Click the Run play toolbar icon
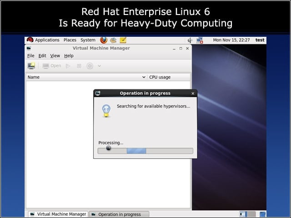 tap(68, 66)
